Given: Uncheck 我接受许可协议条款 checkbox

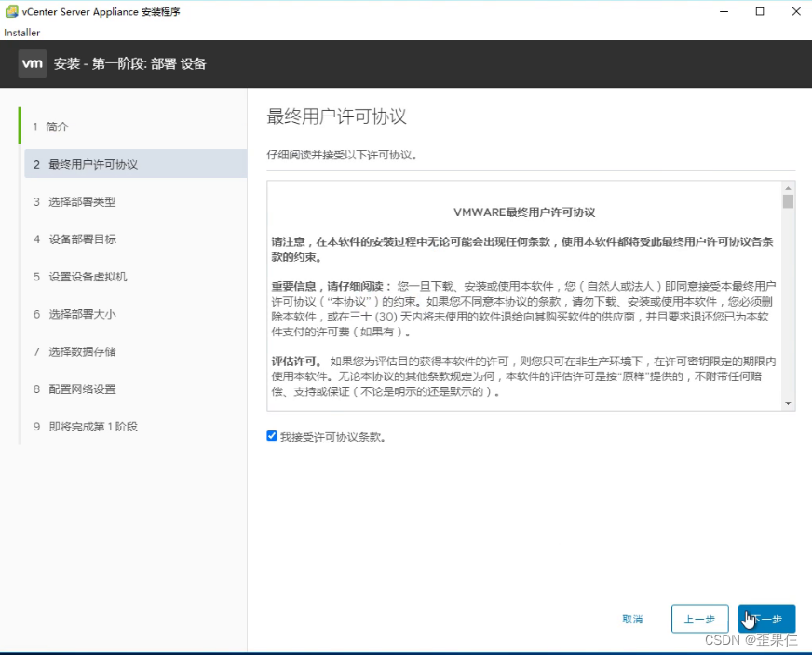Looking at the screenshot, I should 272,436.
